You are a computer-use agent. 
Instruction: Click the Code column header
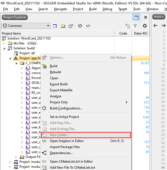coord(123,33)
